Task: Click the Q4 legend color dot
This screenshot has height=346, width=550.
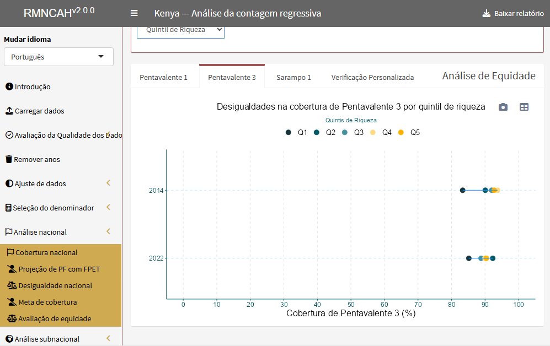Action: click(x=372, y=132)
